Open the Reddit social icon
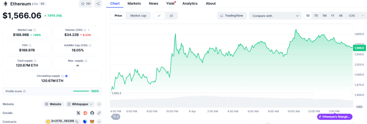 point(85,113)
